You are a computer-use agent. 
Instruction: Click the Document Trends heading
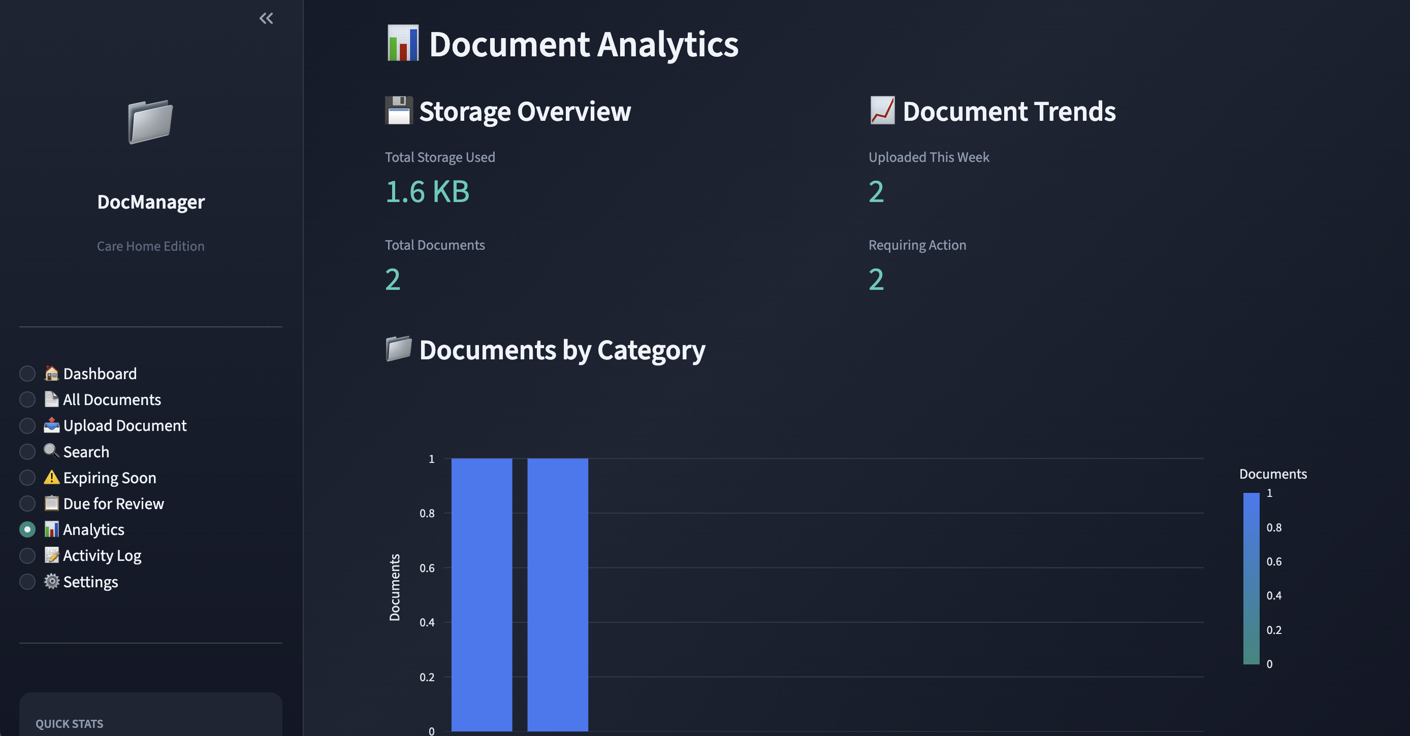pyautogui.click(x=1009, y=112)
